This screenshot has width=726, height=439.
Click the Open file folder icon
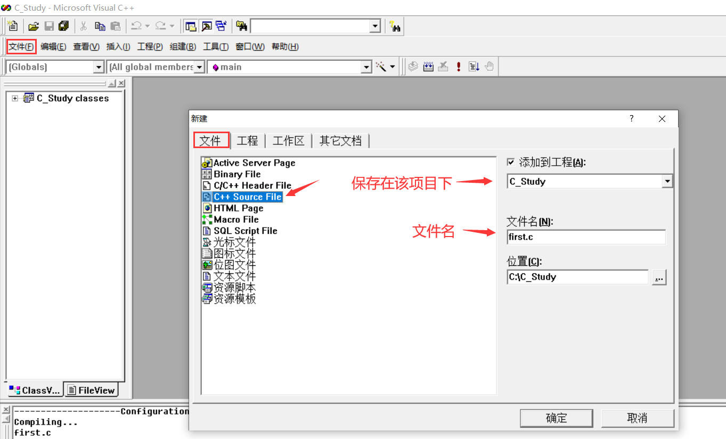click(x=34, y=26)
